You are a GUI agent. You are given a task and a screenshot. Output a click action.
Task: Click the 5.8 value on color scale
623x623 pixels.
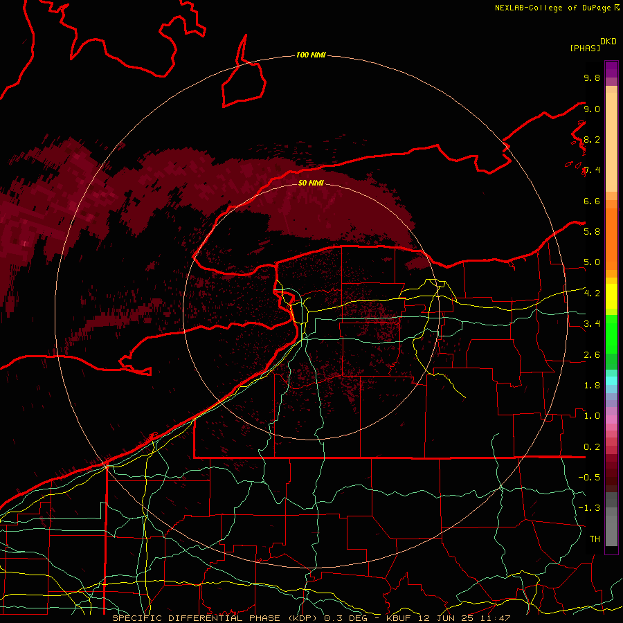pos(592,232)
